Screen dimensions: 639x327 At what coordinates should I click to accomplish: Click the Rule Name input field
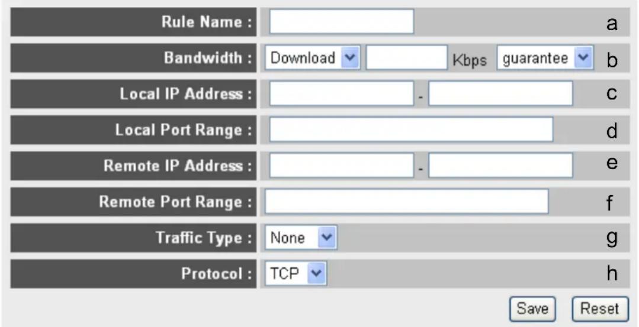point(341,21)
